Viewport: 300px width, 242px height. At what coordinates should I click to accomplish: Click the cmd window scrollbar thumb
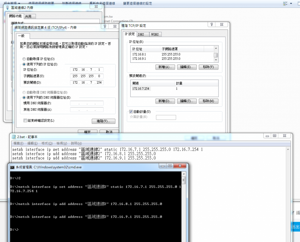tap(184, 180)
